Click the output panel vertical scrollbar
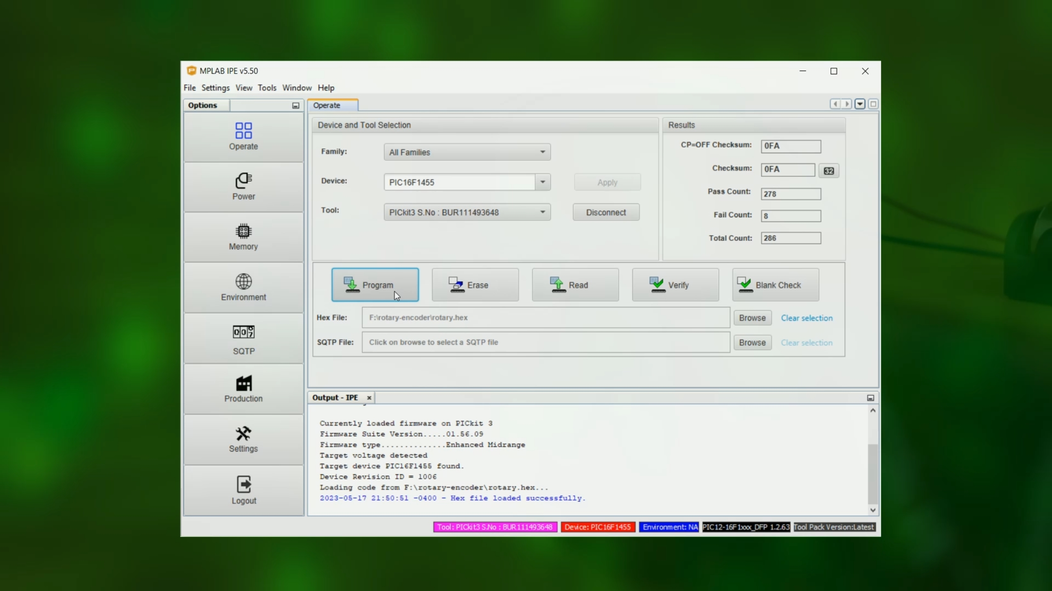 click(872, 474)
